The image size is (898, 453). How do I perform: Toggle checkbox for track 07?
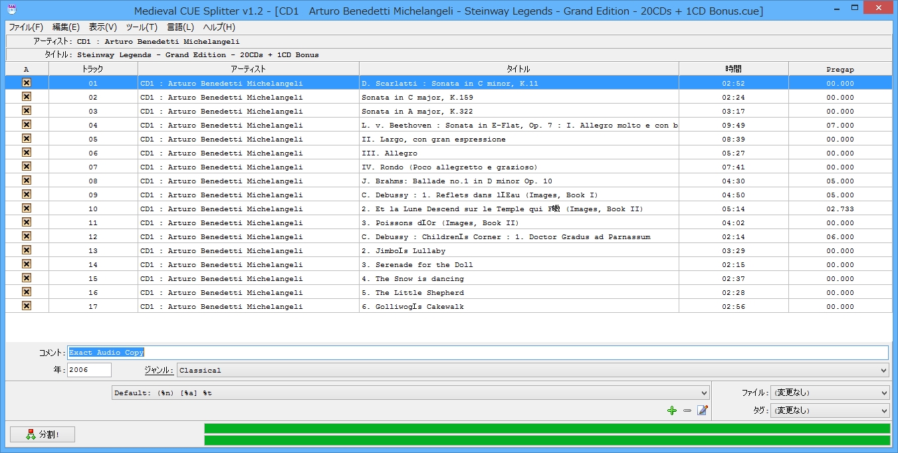[x=27, y=167]
